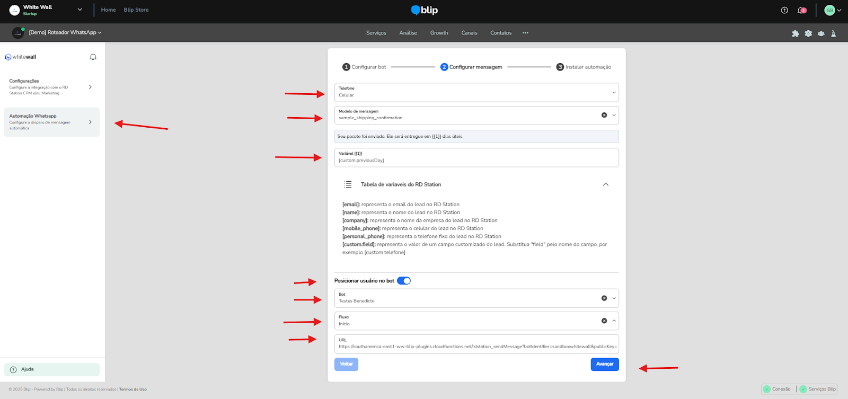Clear the selected Bot value

point(604,298)
